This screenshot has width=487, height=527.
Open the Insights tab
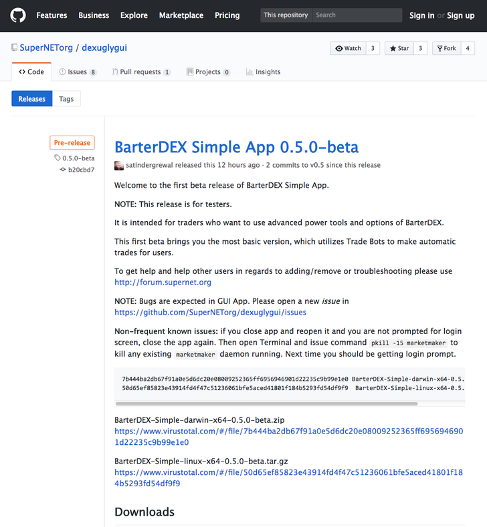point(263,71)
